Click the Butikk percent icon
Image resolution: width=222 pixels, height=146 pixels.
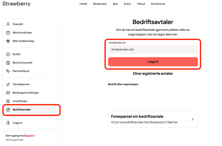click(x=8, y=54)
